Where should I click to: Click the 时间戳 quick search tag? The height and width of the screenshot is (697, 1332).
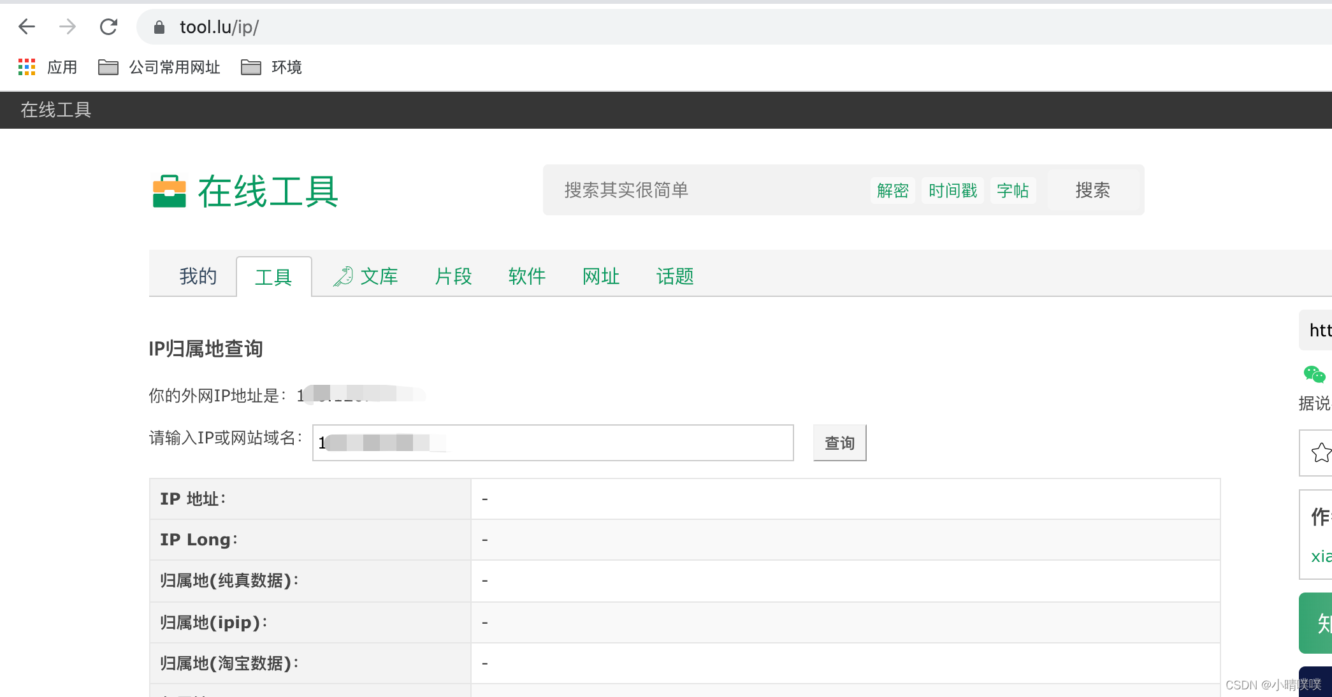[x=952, y=190]
